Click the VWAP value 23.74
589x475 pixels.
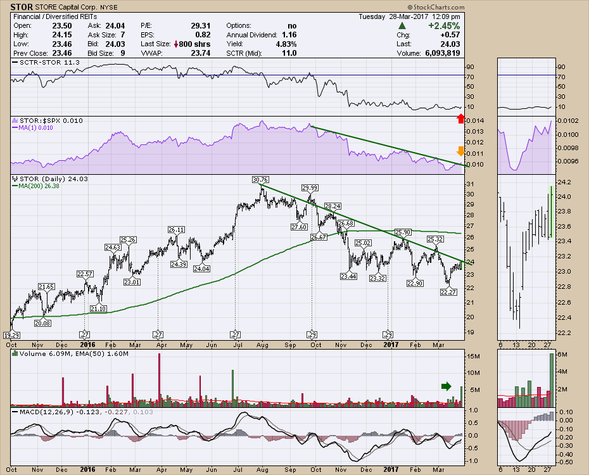pyautogui.click(x=201, y=53)
